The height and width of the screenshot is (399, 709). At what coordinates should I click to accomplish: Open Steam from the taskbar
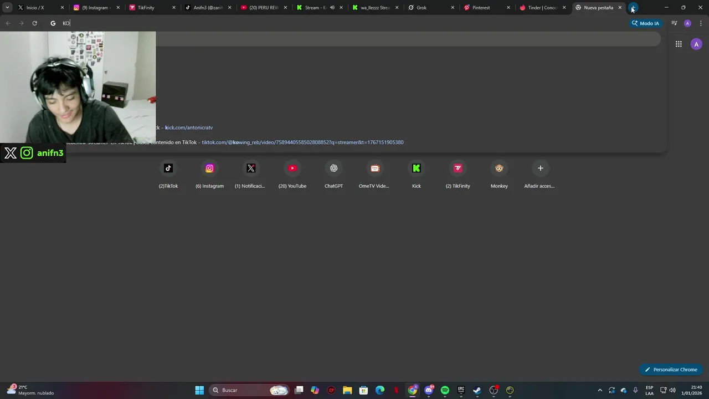[477, 390]
